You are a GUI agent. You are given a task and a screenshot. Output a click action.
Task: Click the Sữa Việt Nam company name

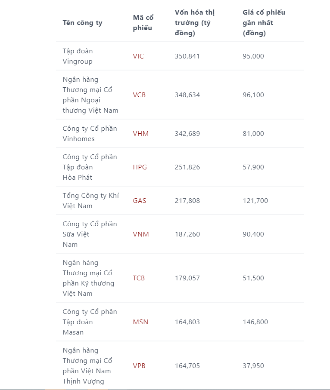coord(90,234)
